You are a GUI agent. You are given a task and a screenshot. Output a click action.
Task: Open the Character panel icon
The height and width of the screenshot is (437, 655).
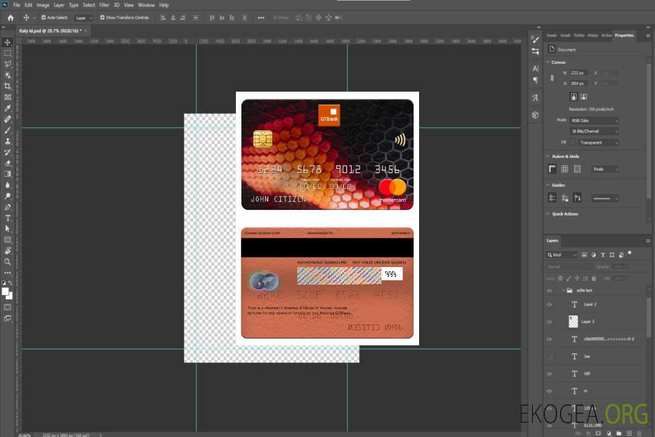tap(536, 68)
